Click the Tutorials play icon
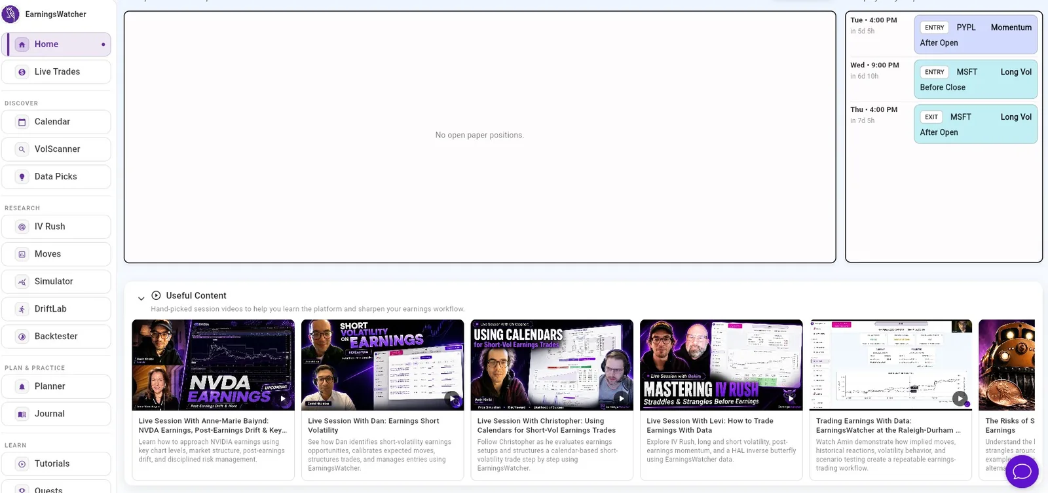1048x493 pixels. tap(22, 464)
